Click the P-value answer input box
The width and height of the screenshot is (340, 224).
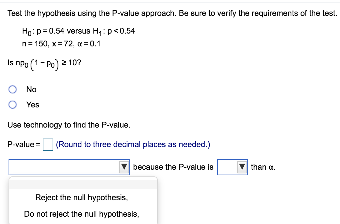[48, 144]
